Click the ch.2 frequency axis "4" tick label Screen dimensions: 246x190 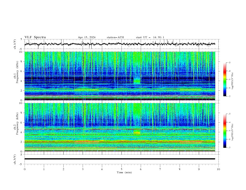22,132
